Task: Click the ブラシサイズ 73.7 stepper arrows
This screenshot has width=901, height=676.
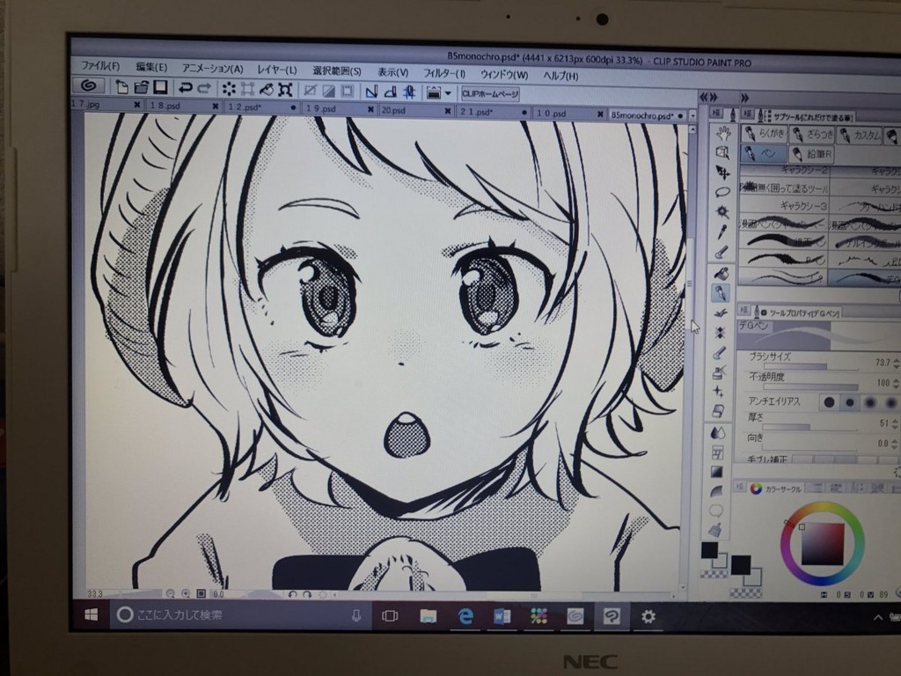Action: pos(897,363)
